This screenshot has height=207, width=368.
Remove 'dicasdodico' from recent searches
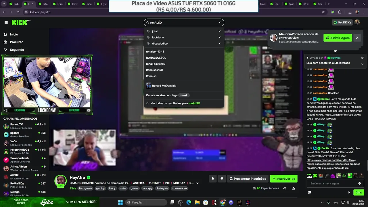point(220,44)
